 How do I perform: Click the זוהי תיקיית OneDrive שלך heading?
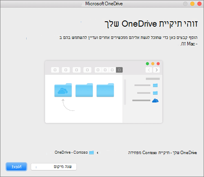151,24
